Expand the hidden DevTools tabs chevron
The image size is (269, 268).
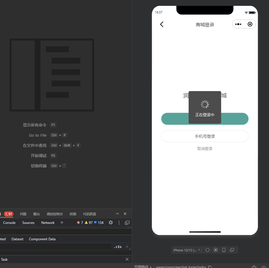tap(62, 222)
